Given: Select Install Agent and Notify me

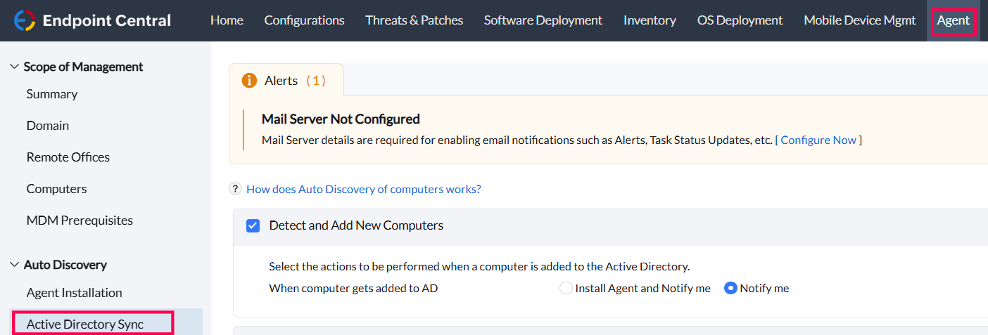Looking at the screenshot, I should (566, 288).
